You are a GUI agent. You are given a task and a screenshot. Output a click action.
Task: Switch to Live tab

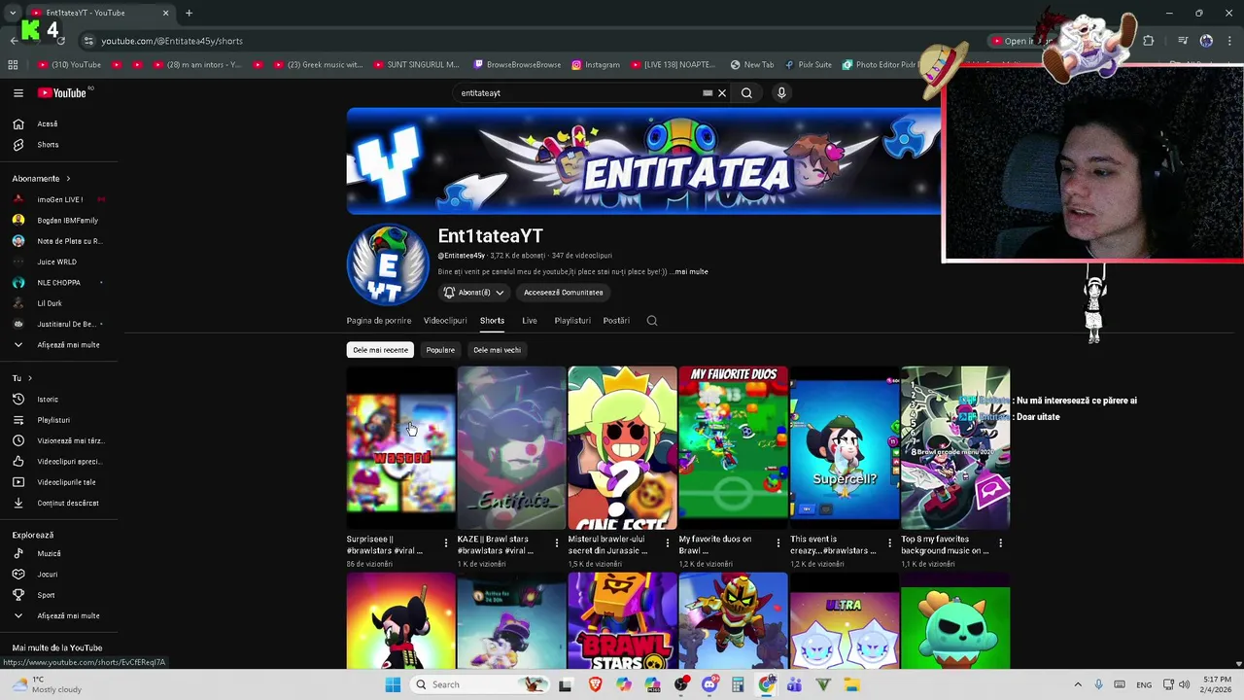point(530,321)
